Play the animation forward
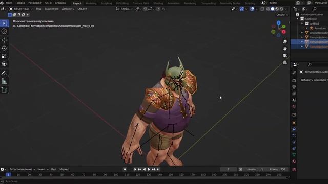This screenshot has height=184, width=328. pyautogui.click(x=149, y=169)
